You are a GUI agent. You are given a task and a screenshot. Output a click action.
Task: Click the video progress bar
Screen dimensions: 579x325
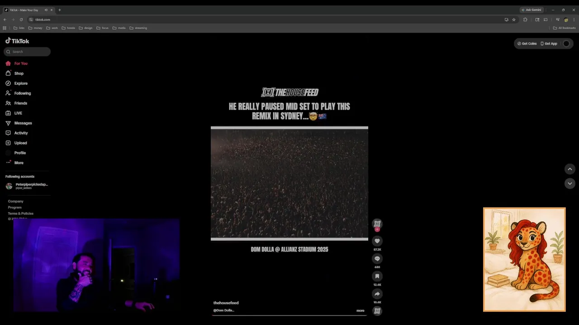pyautogui.click(x=289, y=316)
